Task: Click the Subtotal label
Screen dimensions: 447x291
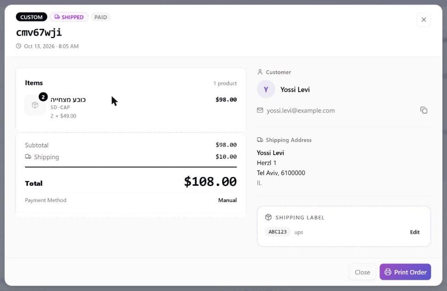Action: (37, 145)
